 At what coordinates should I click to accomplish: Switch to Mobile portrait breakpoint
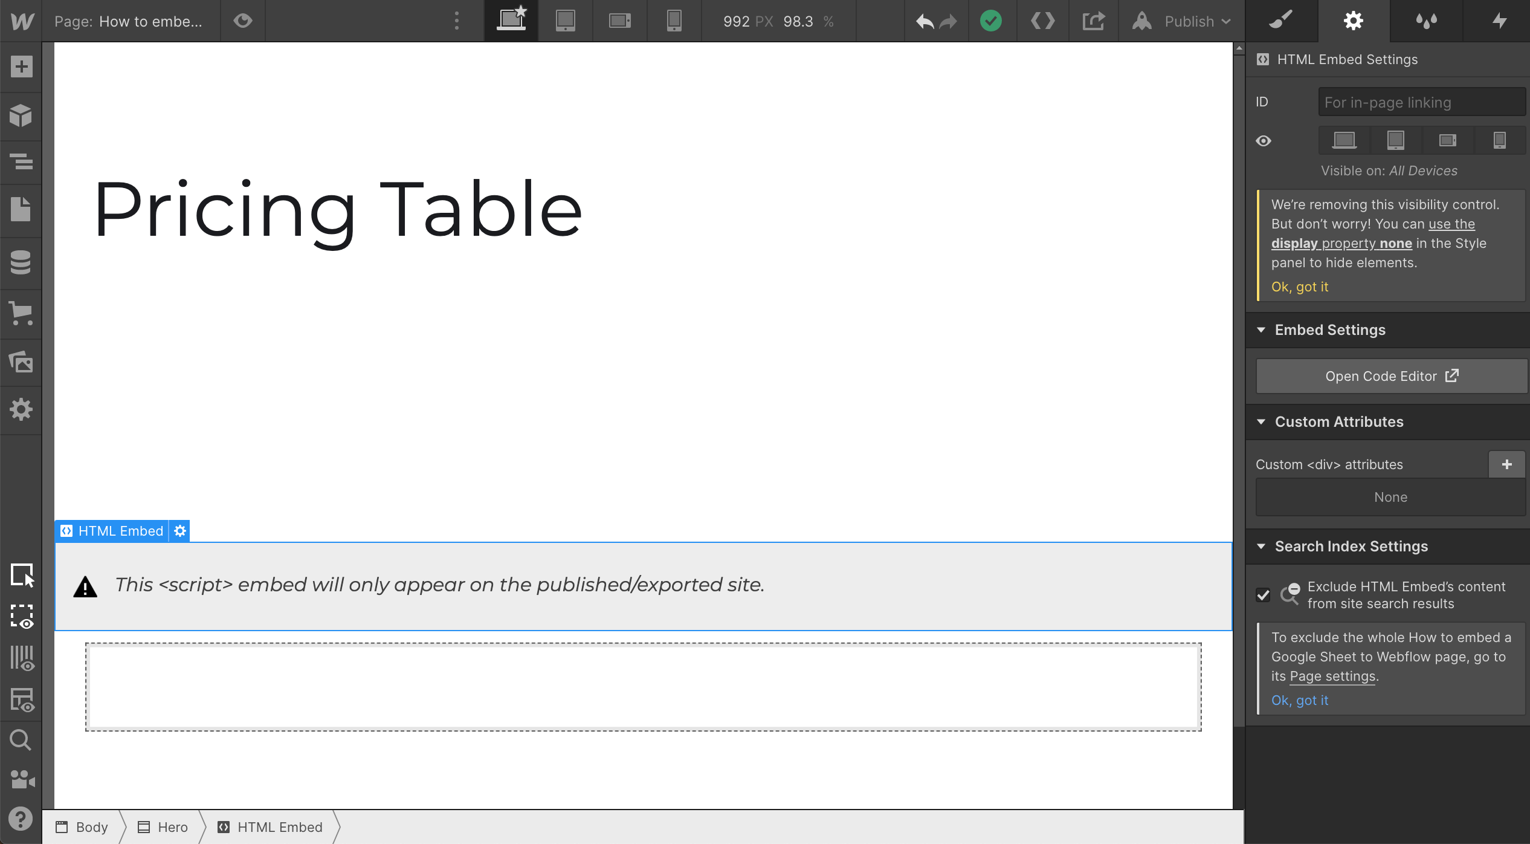(x=674, y=21)
